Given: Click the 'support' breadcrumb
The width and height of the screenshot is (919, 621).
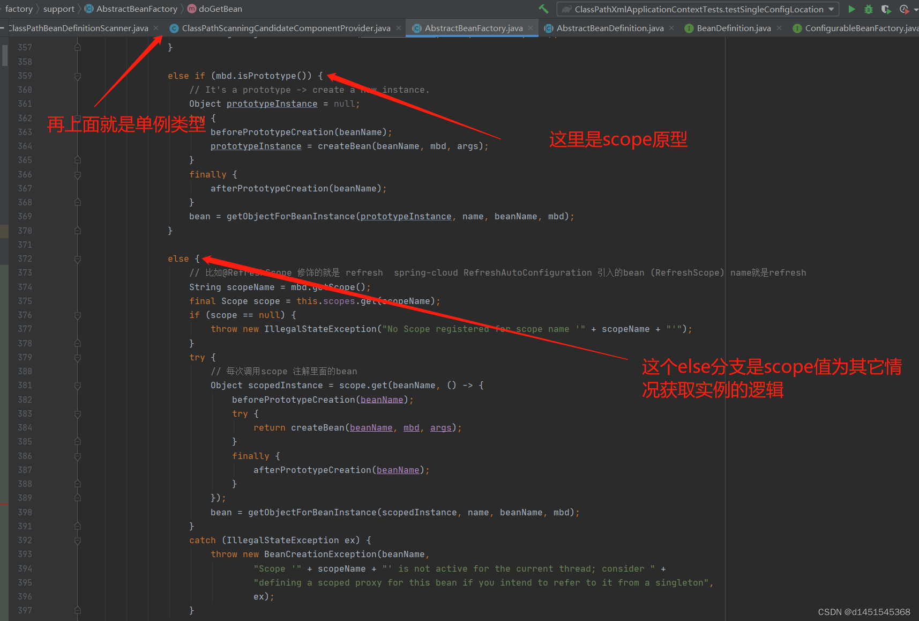Looking at the screenshot, I should tap(59, 9).
